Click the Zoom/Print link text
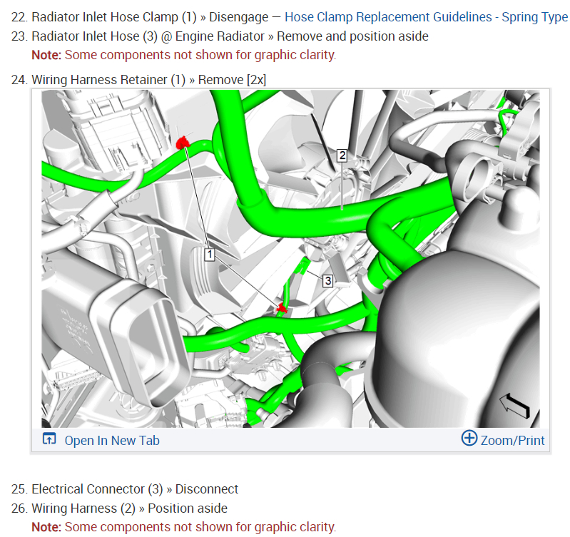The image size is (570, 537). coord(512,440)
